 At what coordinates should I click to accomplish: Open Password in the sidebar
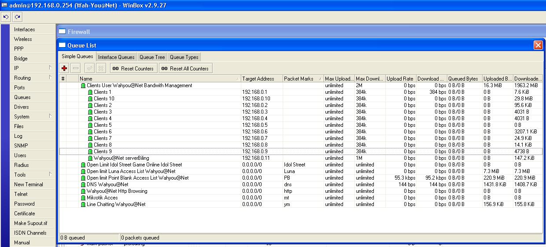click(33, 204)
